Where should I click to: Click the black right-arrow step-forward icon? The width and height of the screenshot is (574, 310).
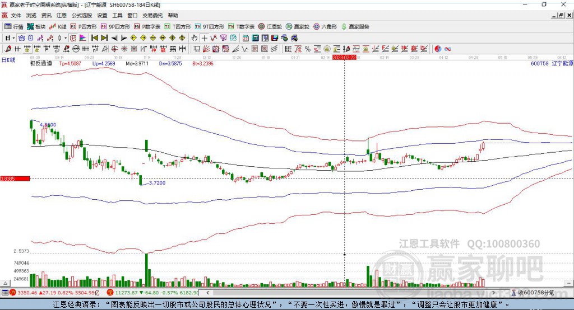tap(124, 38)
